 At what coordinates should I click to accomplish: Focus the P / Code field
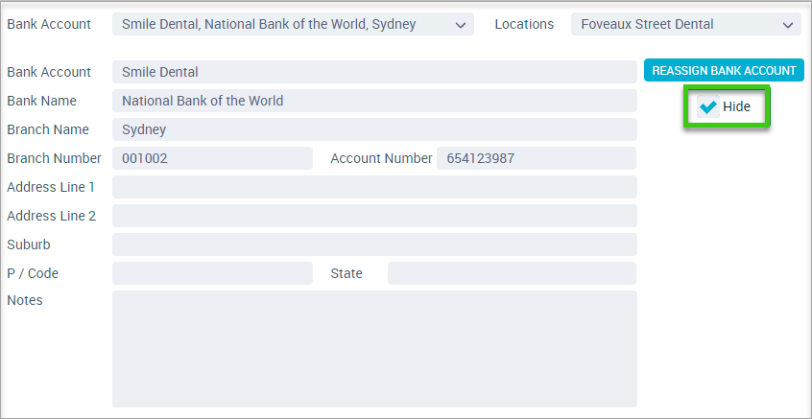[212, 273]
